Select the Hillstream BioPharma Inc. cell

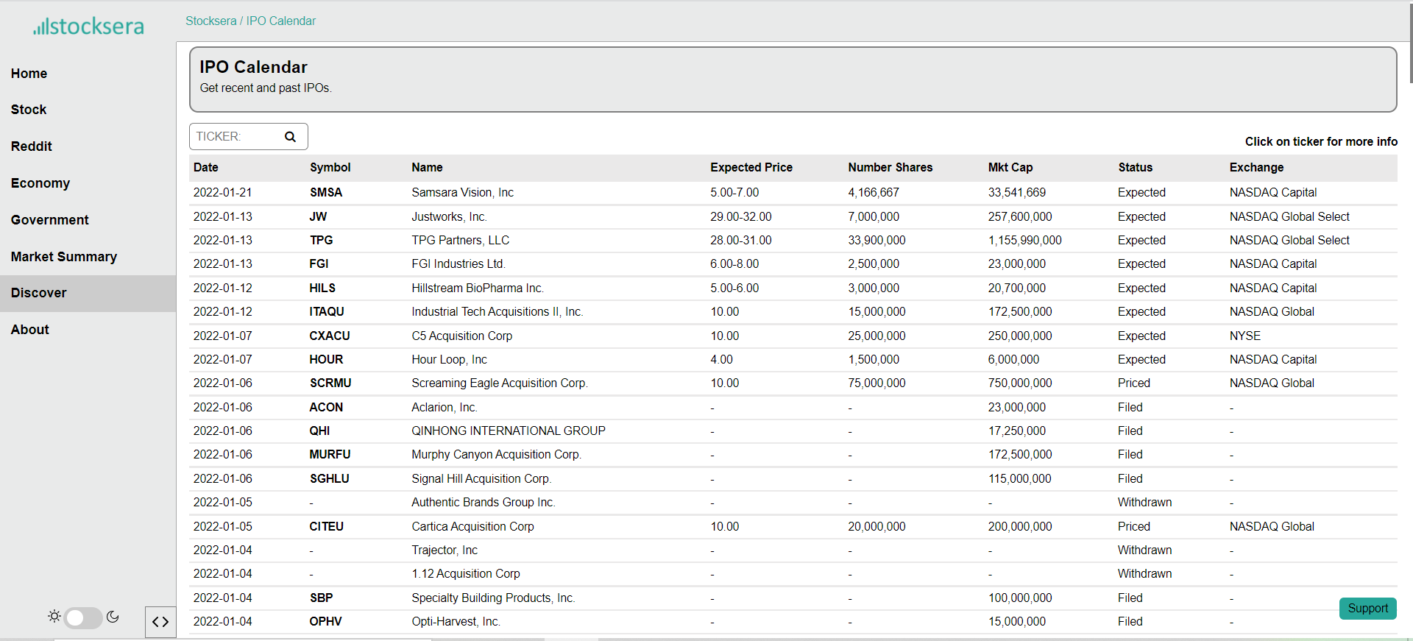pyautogui.click(x=478, y=288)
